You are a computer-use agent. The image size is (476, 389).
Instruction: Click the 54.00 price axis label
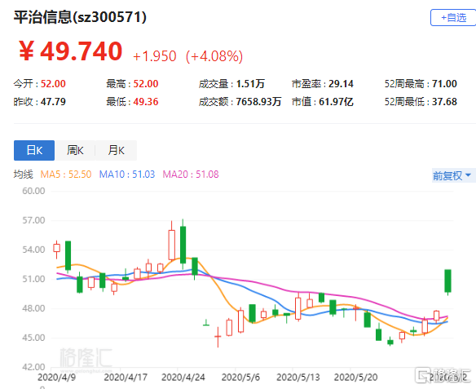(33, 250)
